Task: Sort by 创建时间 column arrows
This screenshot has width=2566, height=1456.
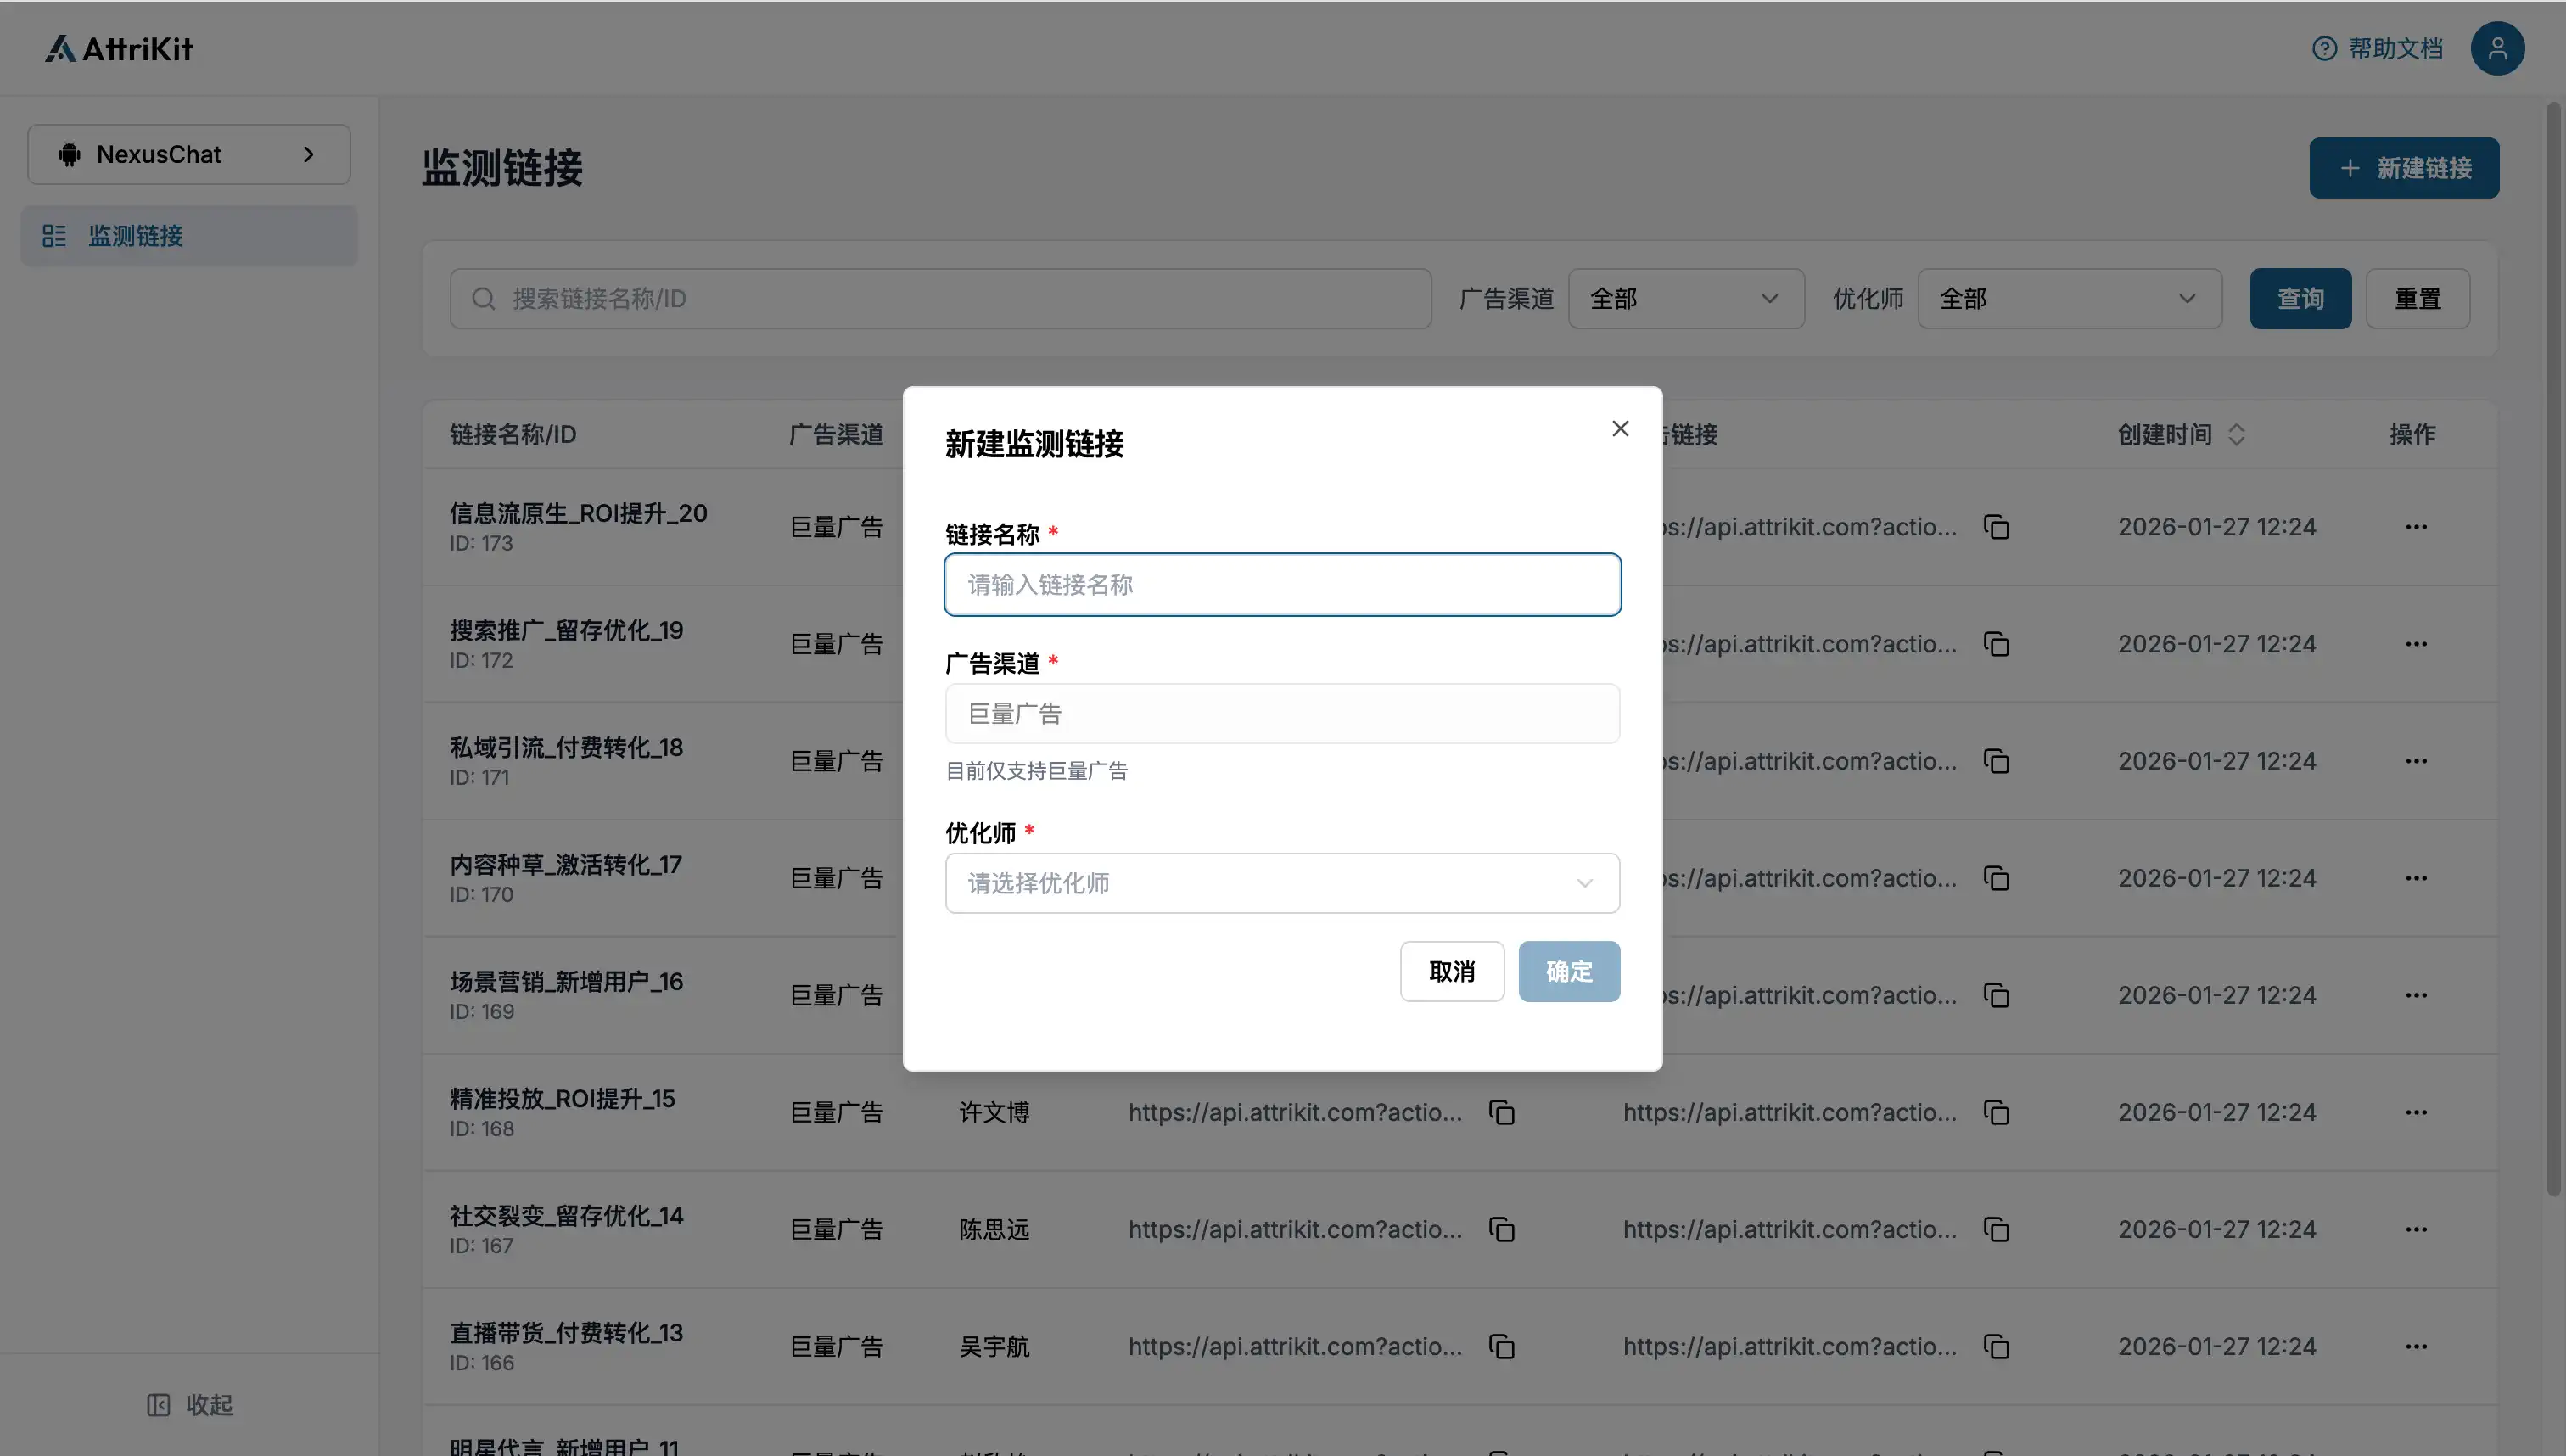Action: (x=2237, y=435)
